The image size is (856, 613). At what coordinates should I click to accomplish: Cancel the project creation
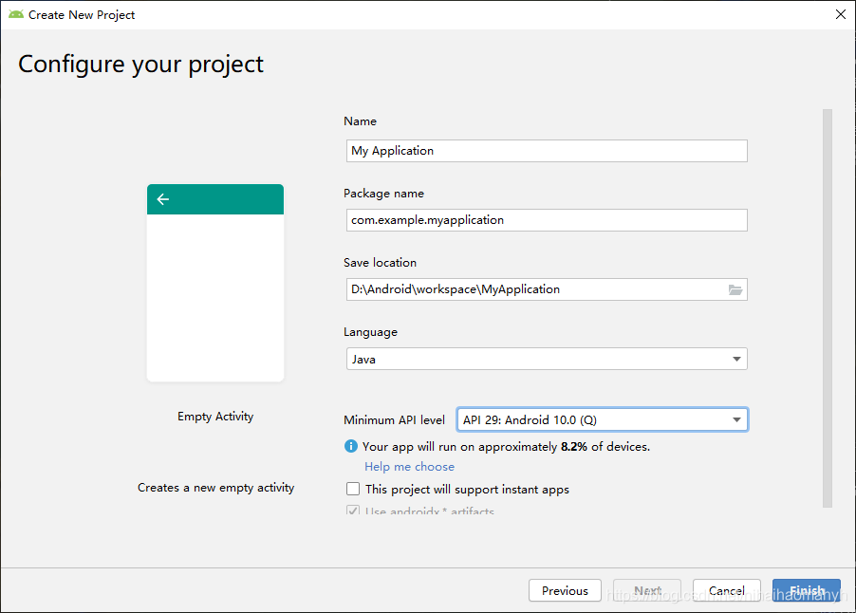click(x=726, y=590)
